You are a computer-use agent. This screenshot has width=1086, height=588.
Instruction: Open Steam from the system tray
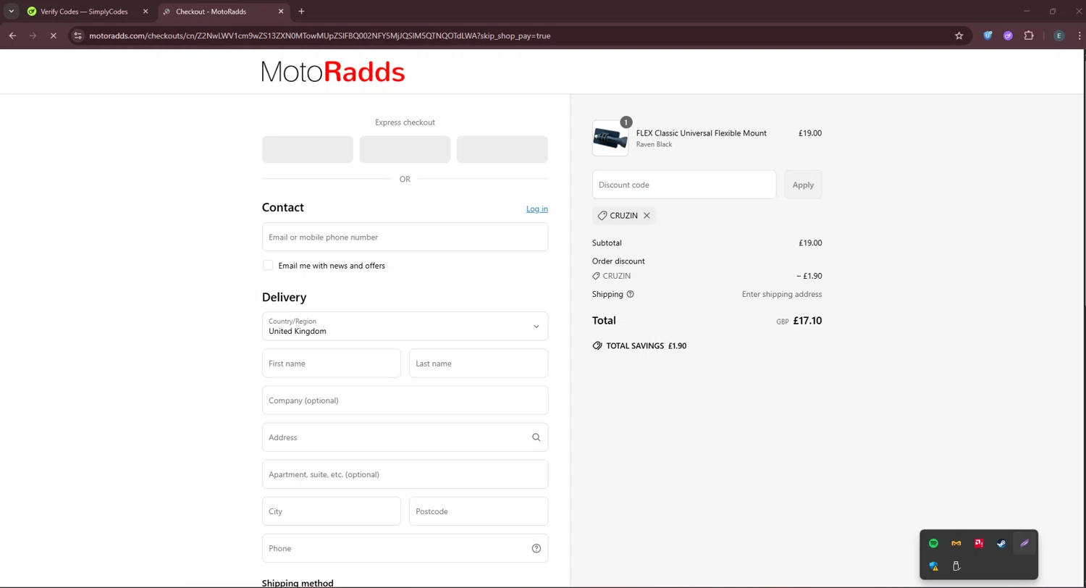pos(1001,543)
